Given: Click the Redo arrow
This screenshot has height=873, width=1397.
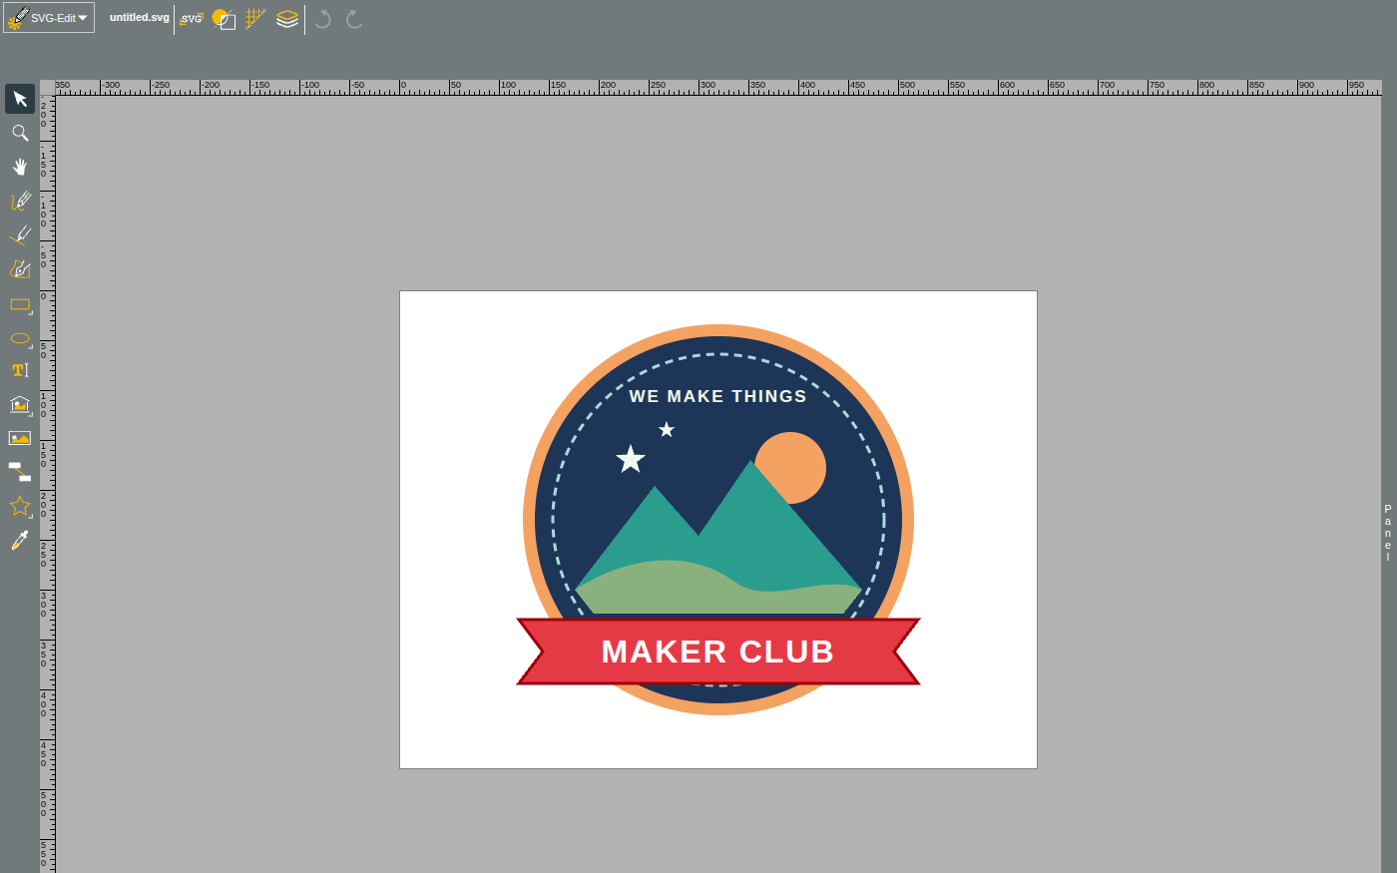Looking at the screenshot, I should coord(354,19).
